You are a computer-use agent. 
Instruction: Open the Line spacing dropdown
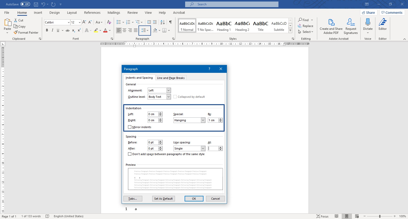pyautogui.click(x=203, y=148)
